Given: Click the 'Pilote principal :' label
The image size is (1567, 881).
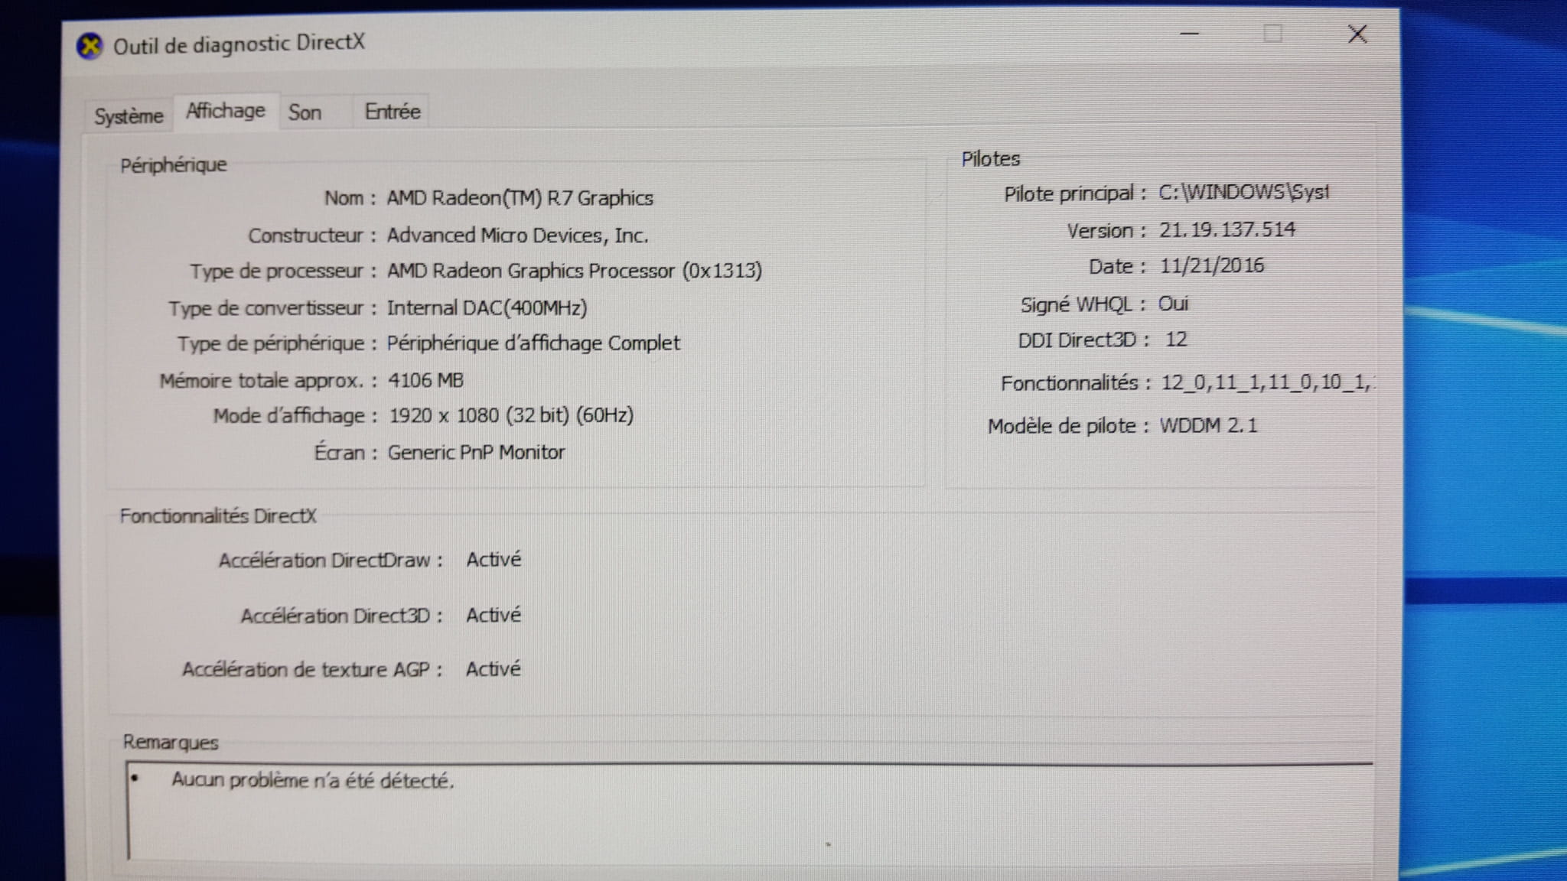Looking at the screenshot, I should click(x=1076, y=193).
